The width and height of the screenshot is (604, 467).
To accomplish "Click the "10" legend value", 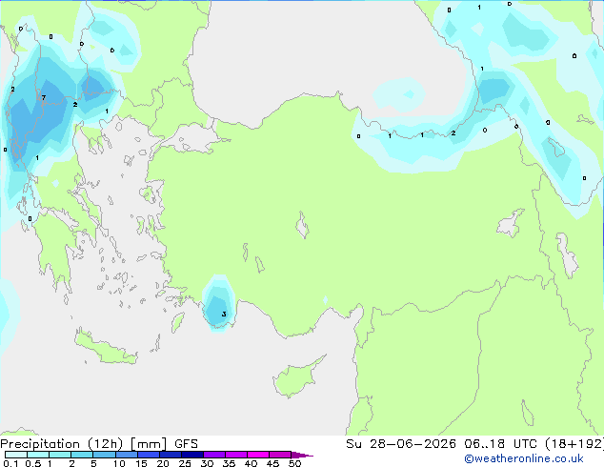I will [119, 463].
